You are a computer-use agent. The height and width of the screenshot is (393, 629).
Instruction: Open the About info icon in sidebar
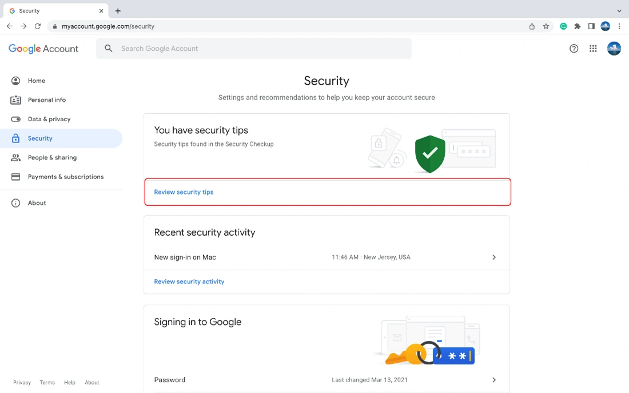16,203
